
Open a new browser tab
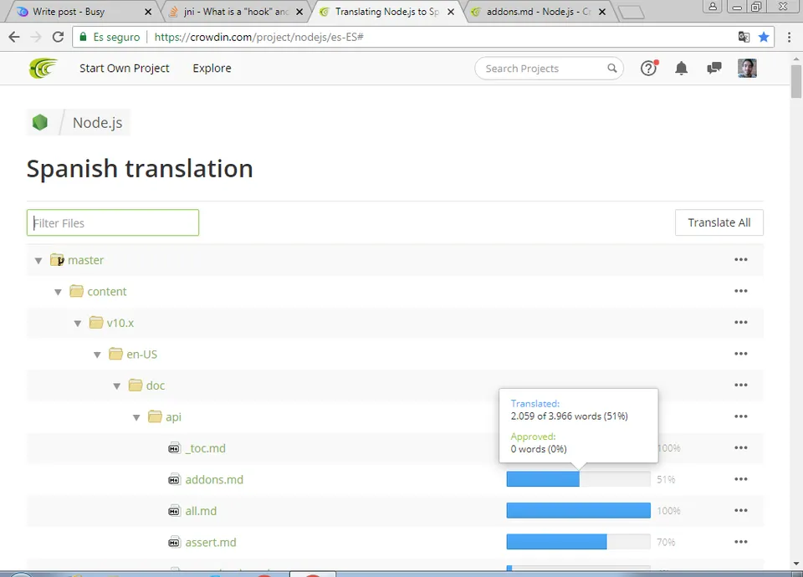631,13
